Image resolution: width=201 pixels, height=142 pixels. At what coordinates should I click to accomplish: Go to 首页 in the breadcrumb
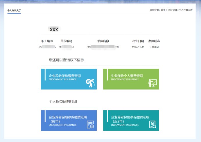[163, 10]
